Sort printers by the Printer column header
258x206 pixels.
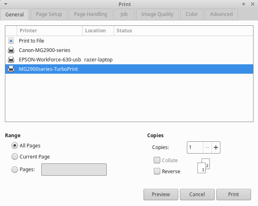pos(49,31)
